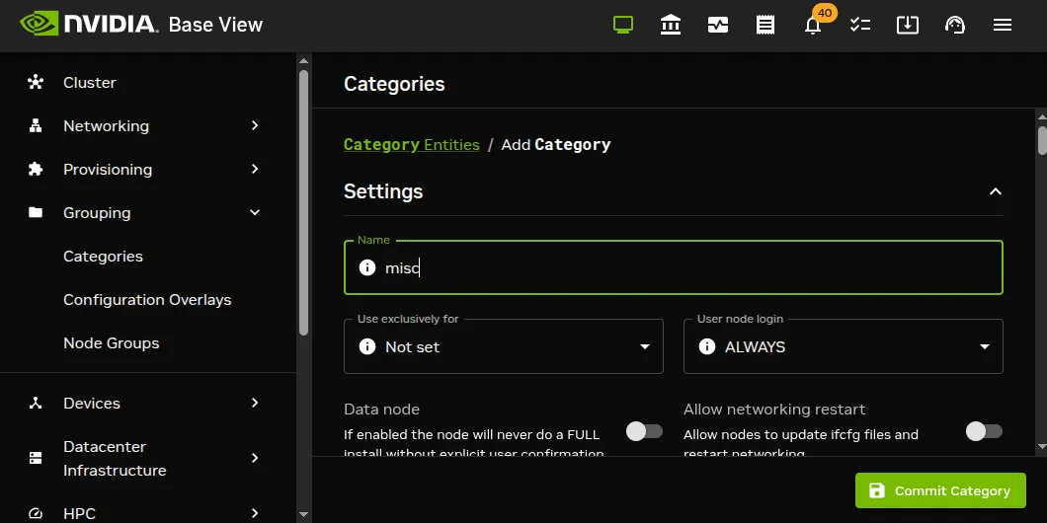
Task: Open the health monitoring pulse icon
Action: click(718, 26)
